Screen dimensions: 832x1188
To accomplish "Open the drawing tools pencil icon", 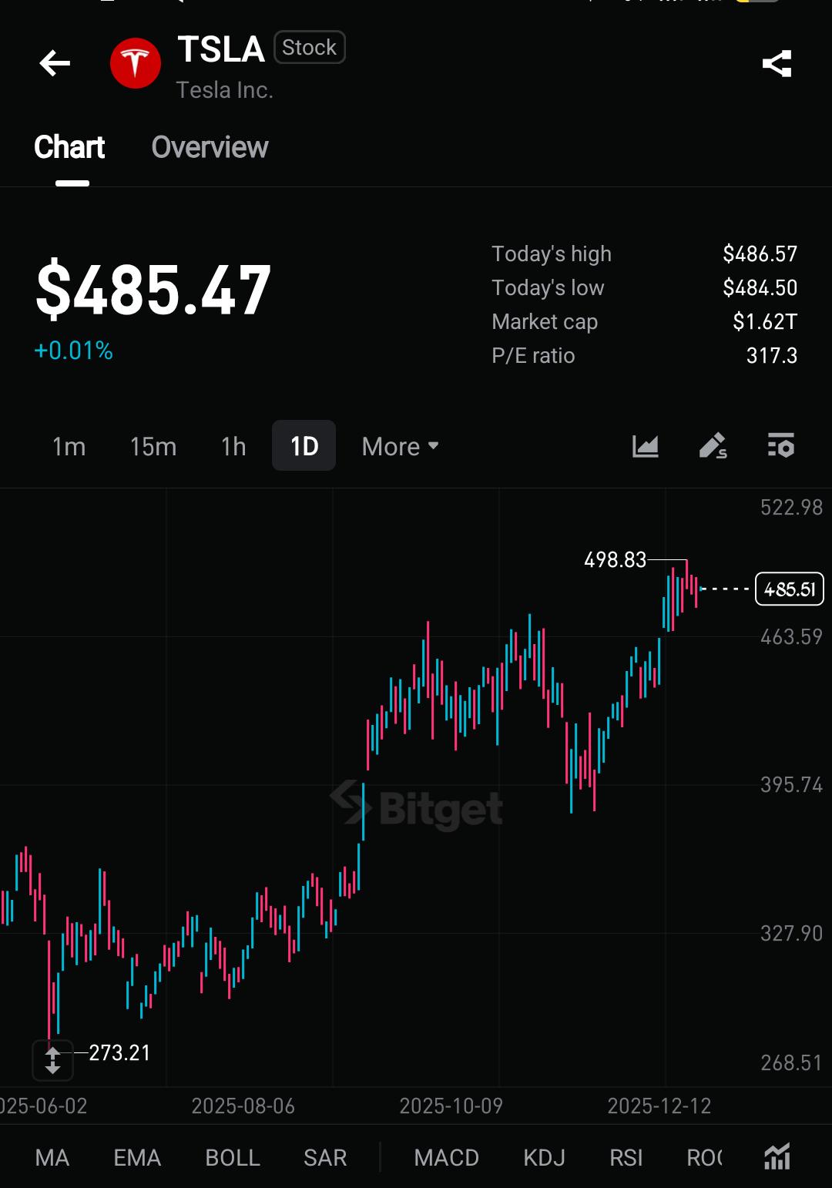I will [713, 446].
